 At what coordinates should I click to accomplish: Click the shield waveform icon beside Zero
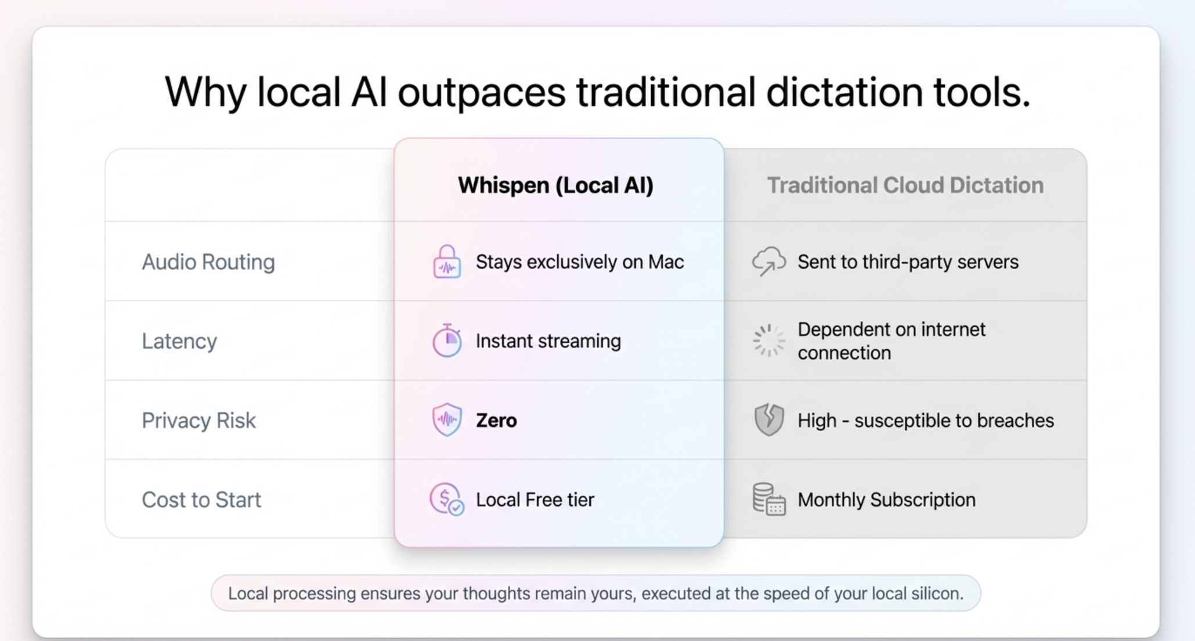[x=446, y=419]
